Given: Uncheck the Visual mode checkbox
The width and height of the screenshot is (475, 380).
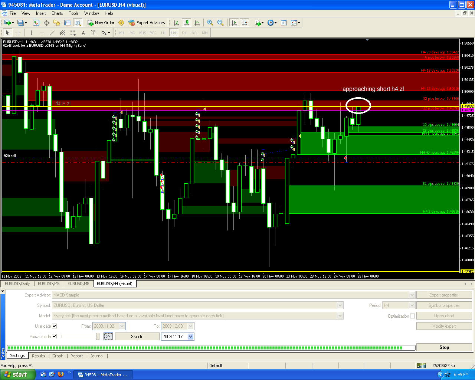Looking at the screenshot, I should pyautogui.click(x=55, y=337).
